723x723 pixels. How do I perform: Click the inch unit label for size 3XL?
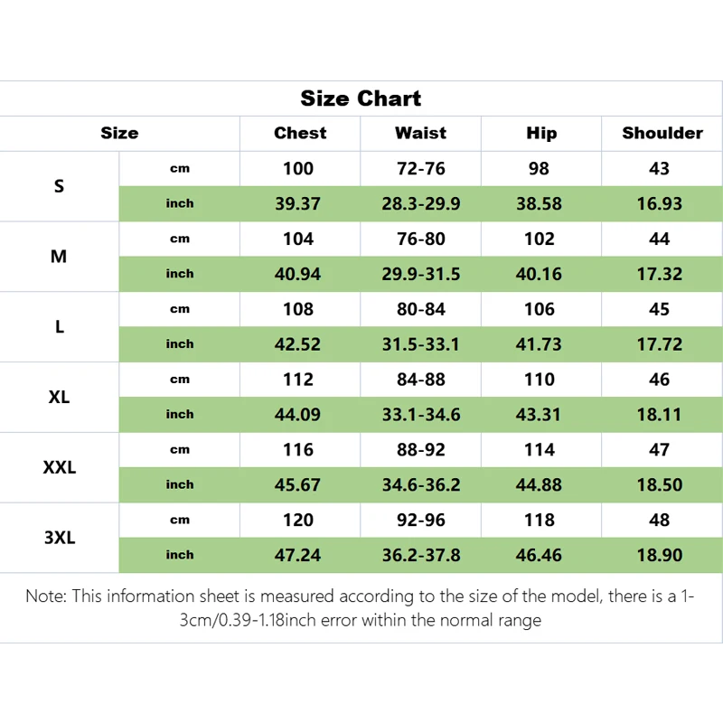pyautogui.click(x=180, y=555)
